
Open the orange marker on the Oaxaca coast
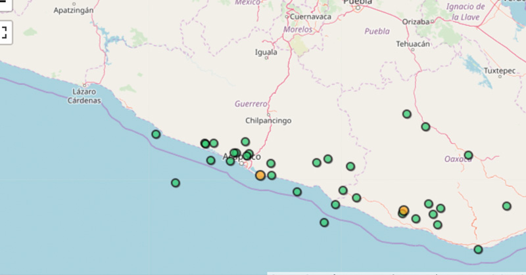pos(404,211)
